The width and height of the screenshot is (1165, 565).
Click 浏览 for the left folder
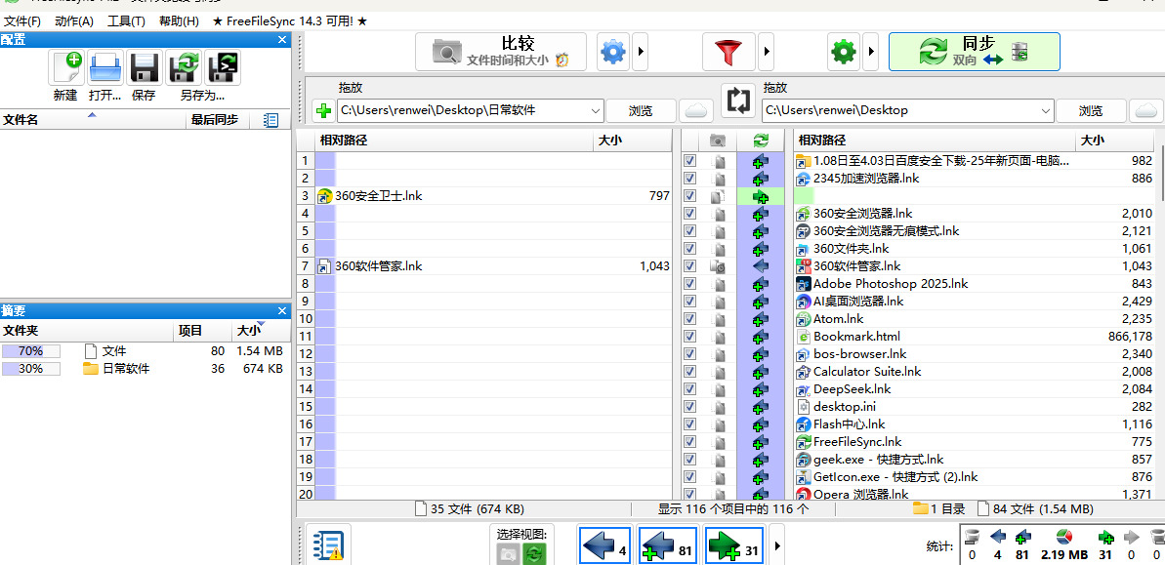[641, 111]
